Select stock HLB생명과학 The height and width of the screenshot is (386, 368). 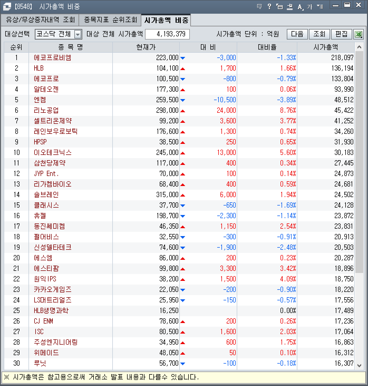(51, 311)
